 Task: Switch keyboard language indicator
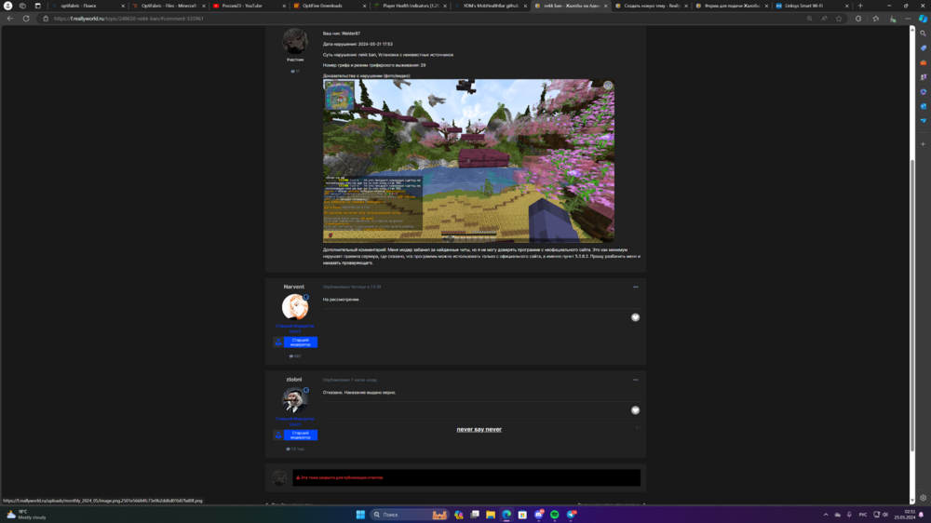point(863,515)
